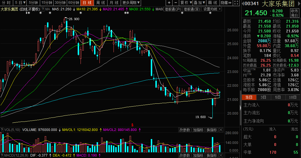This screenshot has width=301, height=158.
Task: Click the 画线 drawing tool button
Action: click(212, 3)
